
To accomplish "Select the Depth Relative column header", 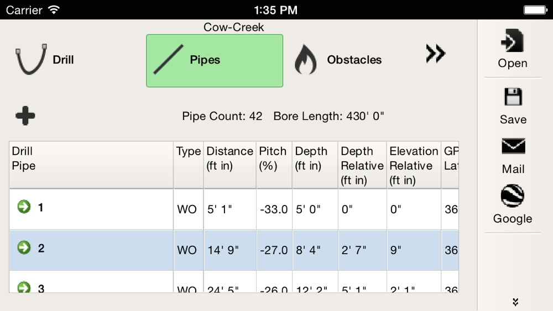I will 362,165.
